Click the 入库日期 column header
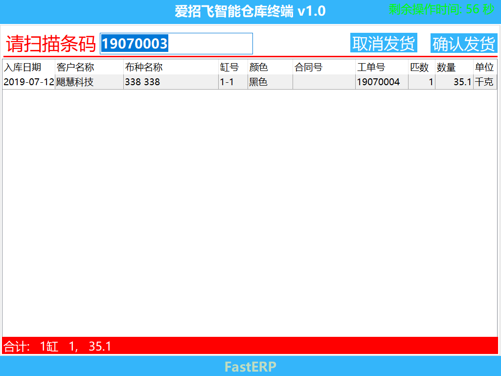The image size is (501, 376). (29, 67)
